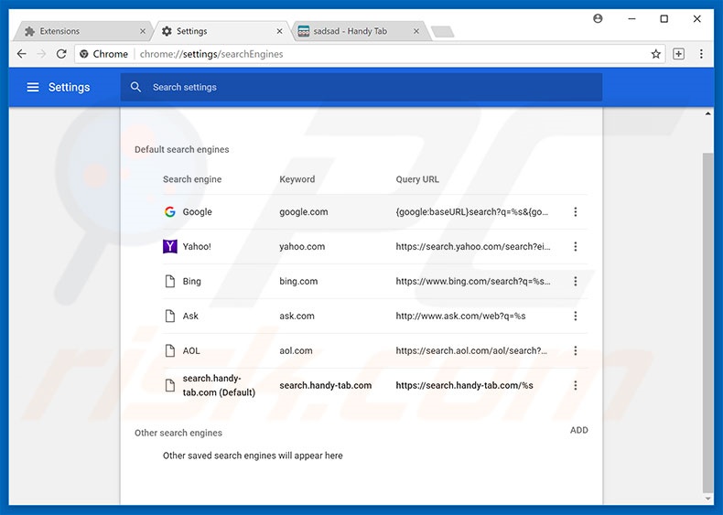Viewport: 723px width, 515px height.
Task: Click the Ask row page icon
Action: click(x=169, y=316)
